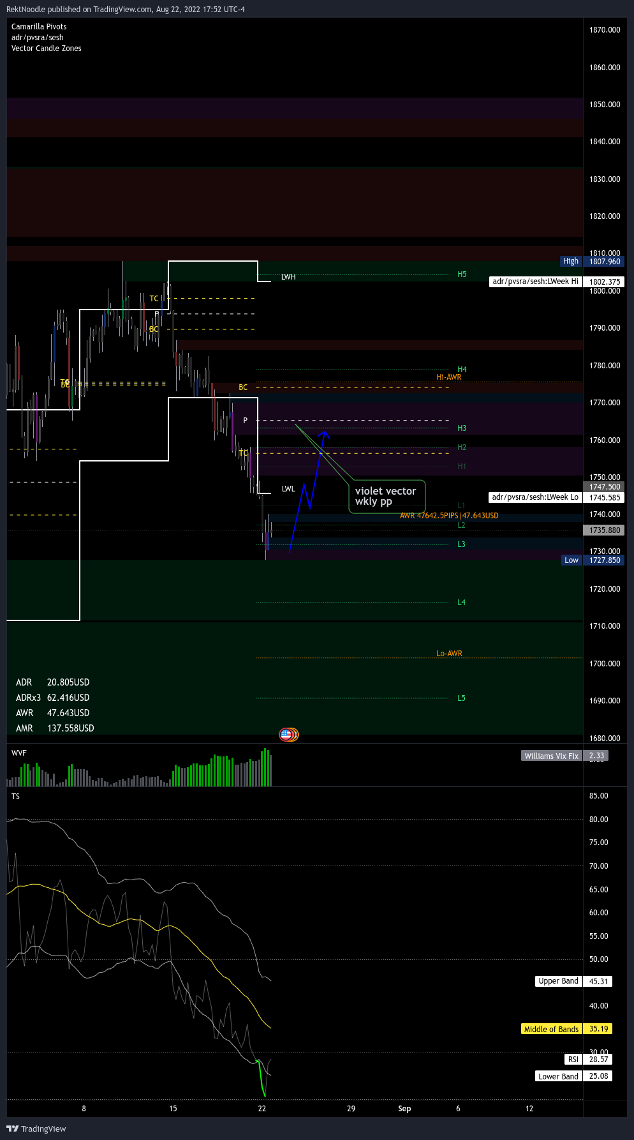
Task: Click the 1870.000 price scale value
Action: pos(605,30)
